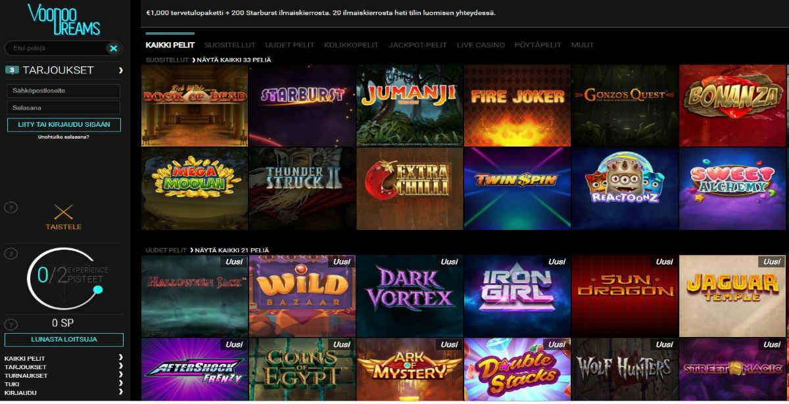
Task: Expand the Kirjaudu arrow in bottom menu
Action: pyautogui.click(x=121, y=392)
